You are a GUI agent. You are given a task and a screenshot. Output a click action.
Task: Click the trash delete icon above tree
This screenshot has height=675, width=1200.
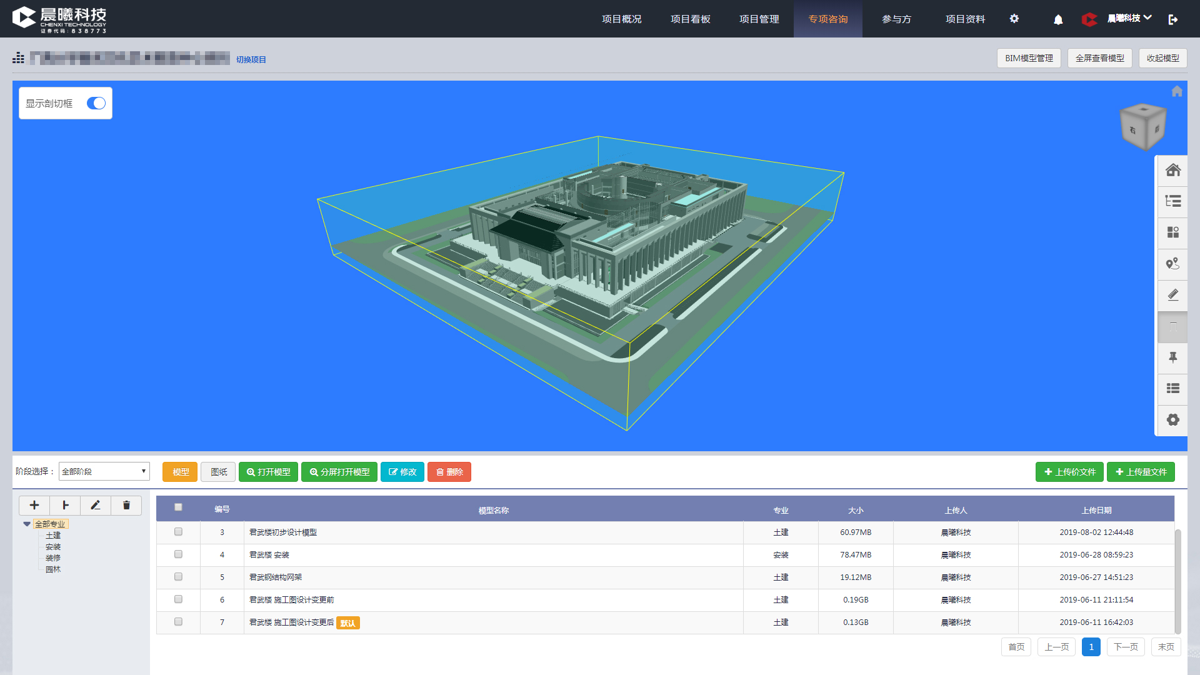coord(126,505)
